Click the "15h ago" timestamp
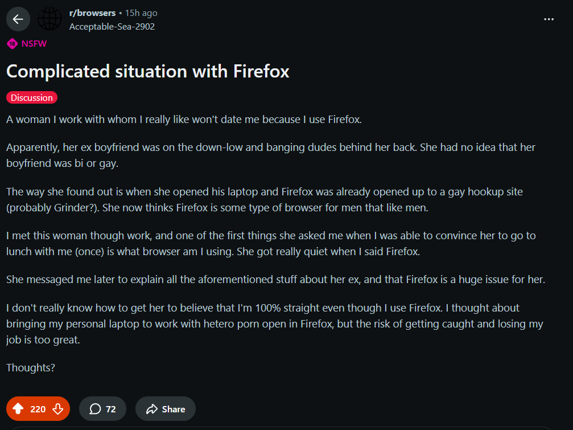This screenshot has height=430, width=573. [141, 13]
